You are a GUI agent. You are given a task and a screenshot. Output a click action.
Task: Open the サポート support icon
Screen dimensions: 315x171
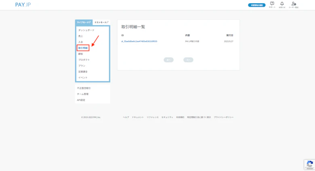272,4
